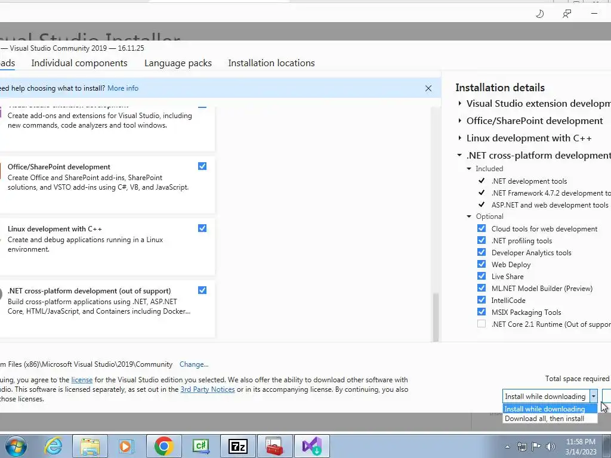The image size is (611, 458).
Task: Collapse .NET cross-platform development details
Action: click(x=460, y=155)
